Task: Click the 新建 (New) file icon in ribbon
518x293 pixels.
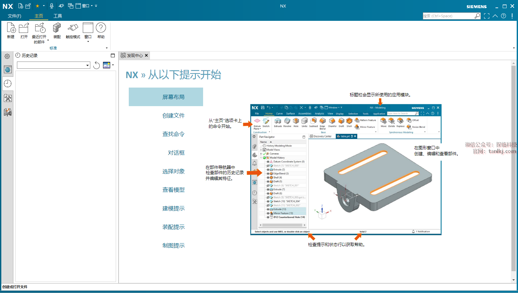Action: click(x=11, y=28)
